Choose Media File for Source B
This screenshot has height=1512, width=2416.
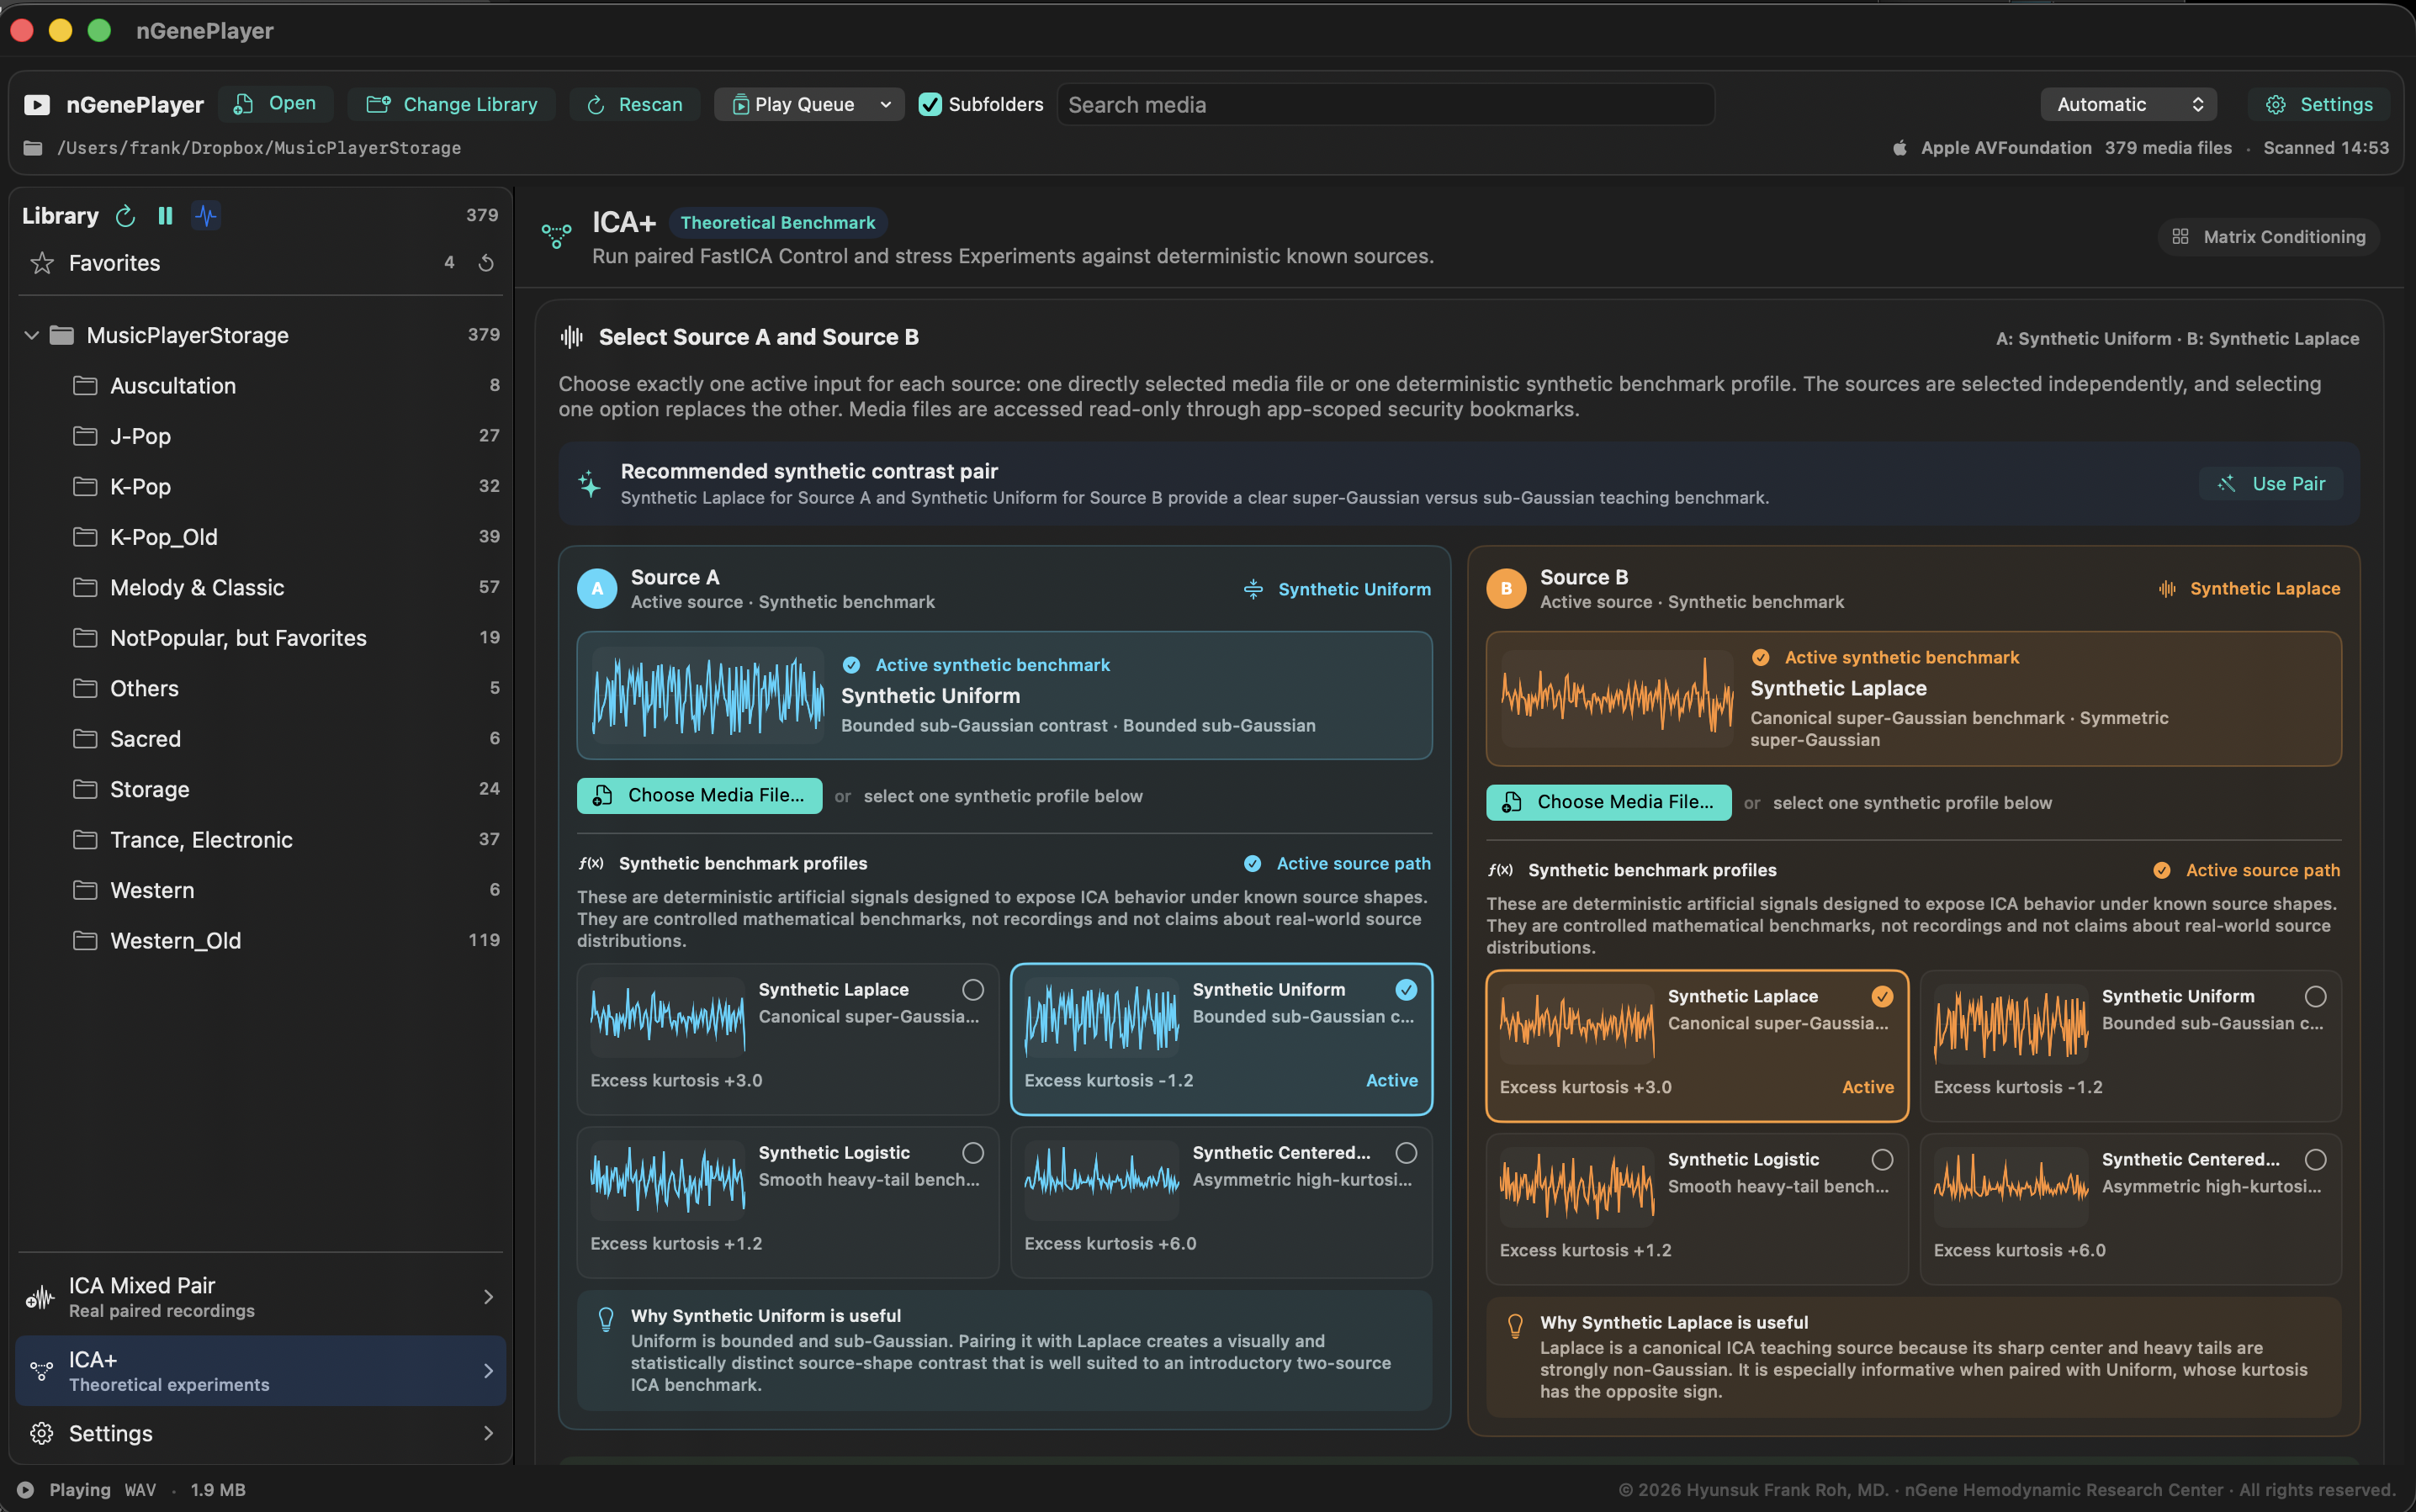pyautogui.click(x=1608, y=803)
